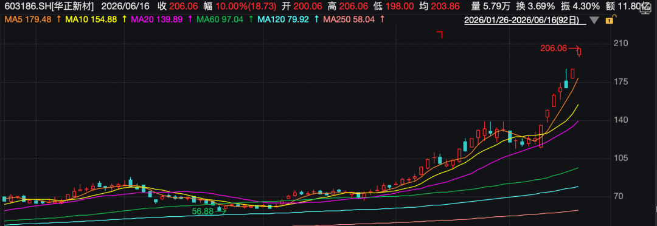
Task: Expand the date range dropdown triangle
Action: click(x=594, y=20)
